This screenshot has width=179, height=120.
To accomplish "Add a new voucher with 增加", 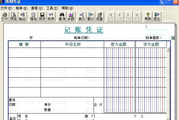I will coord(33,16).
